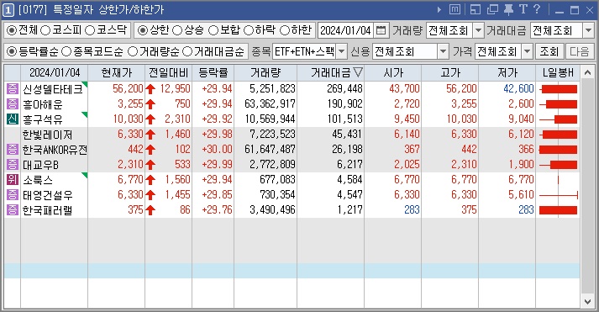Click the candle bar for 신성델타테크
Screen dimensions: 599x312
tap(558, 89)
